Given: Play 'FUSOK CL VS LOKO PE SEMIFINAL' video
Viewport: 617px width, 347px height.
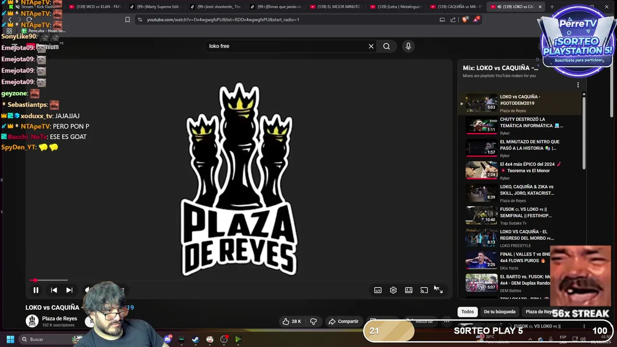Looking at the screenshot, I should coord(520,215).
